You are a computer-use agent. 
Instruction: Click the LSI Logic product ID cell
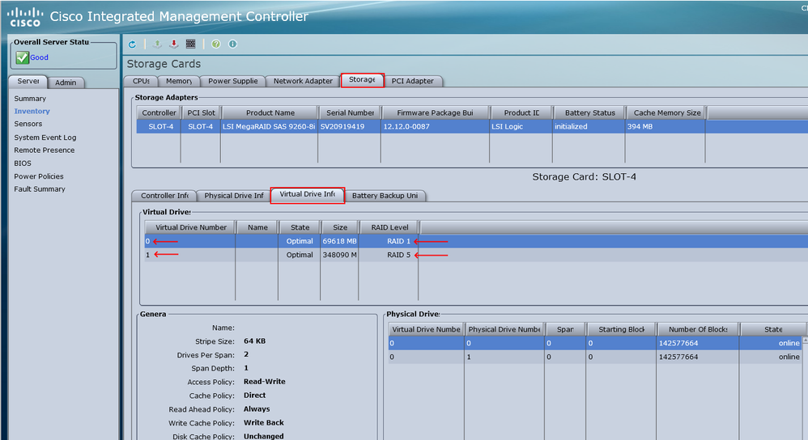coord(521,127)
